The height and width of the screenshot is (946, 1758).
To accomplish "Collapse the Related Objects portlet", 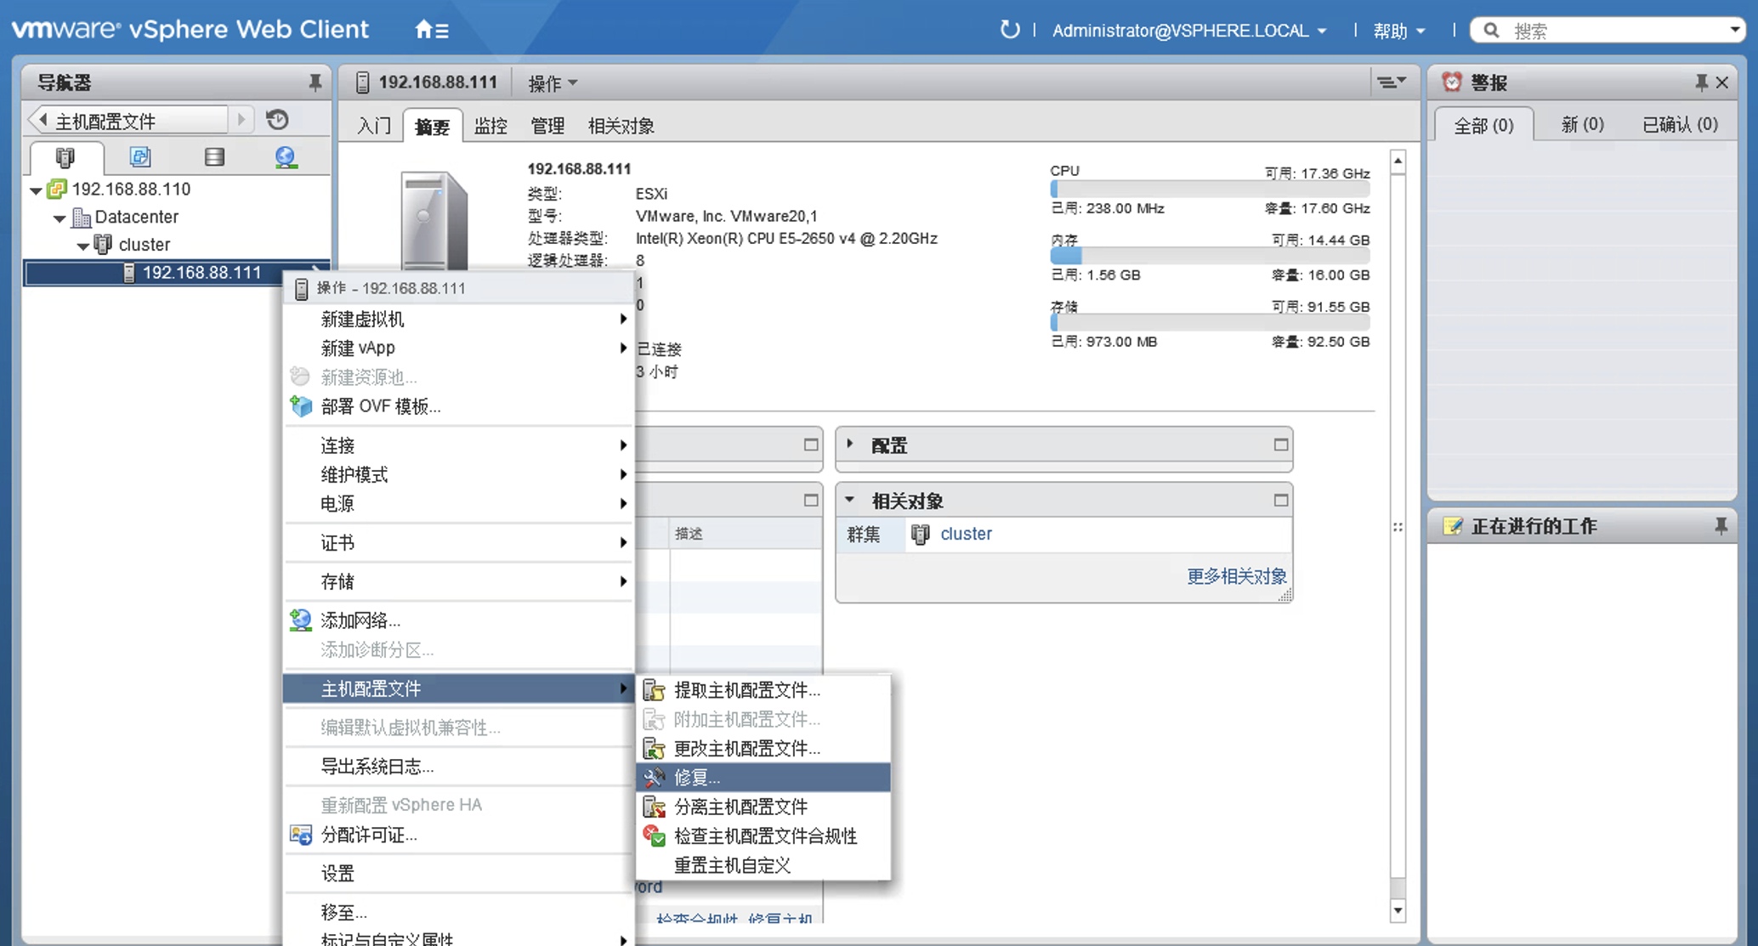I will pos(850,500).
